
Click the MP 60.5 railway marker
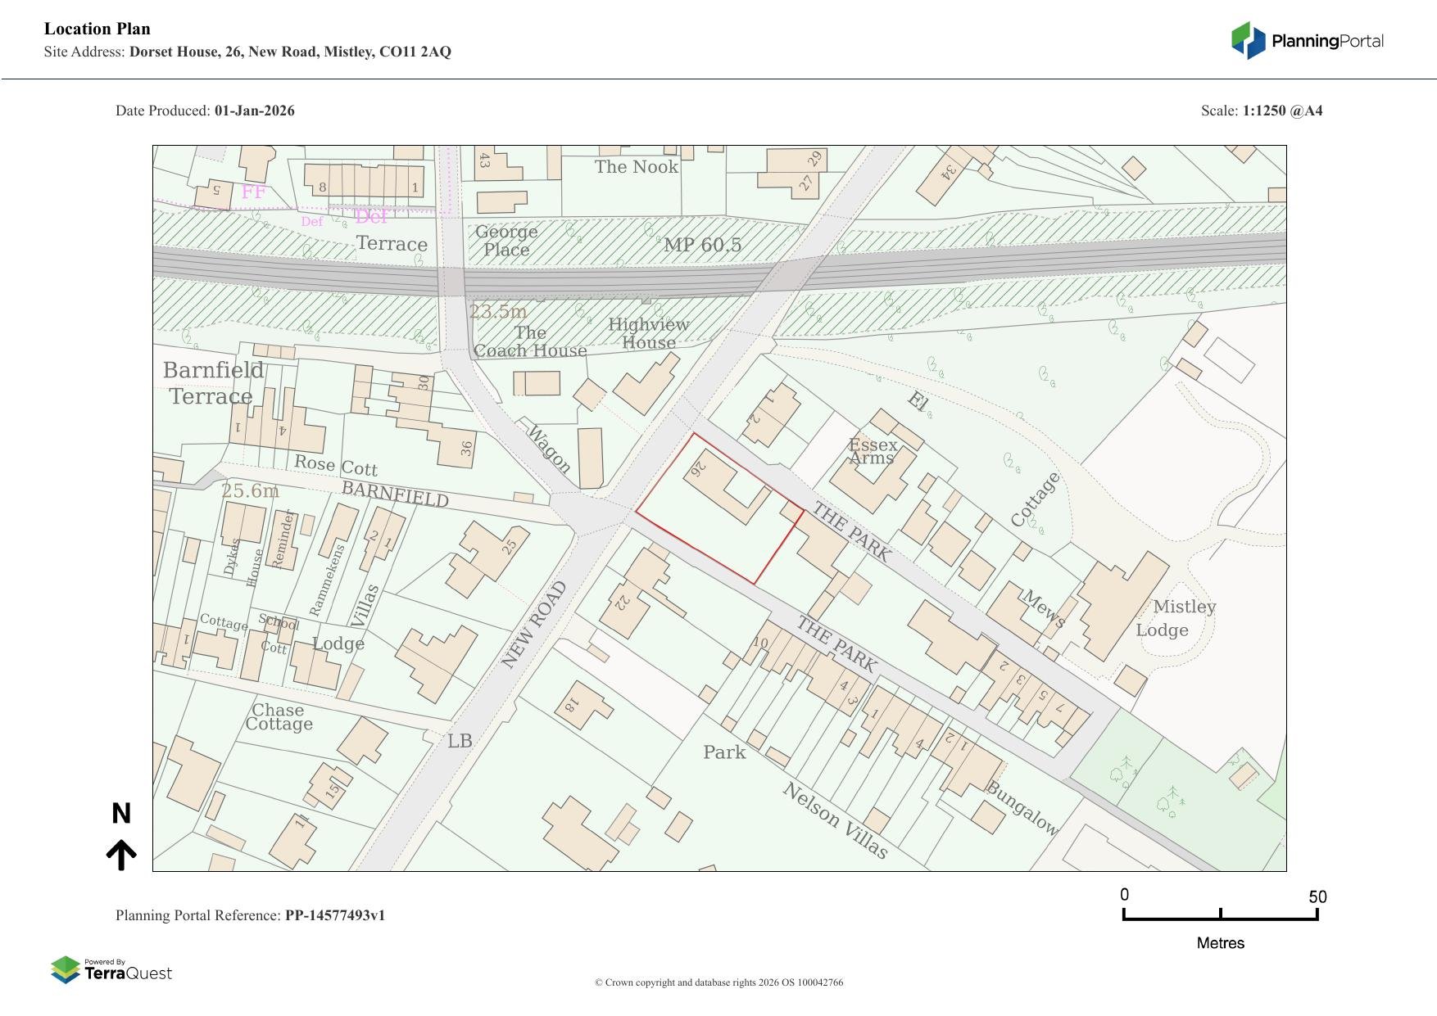click(702, 245)
